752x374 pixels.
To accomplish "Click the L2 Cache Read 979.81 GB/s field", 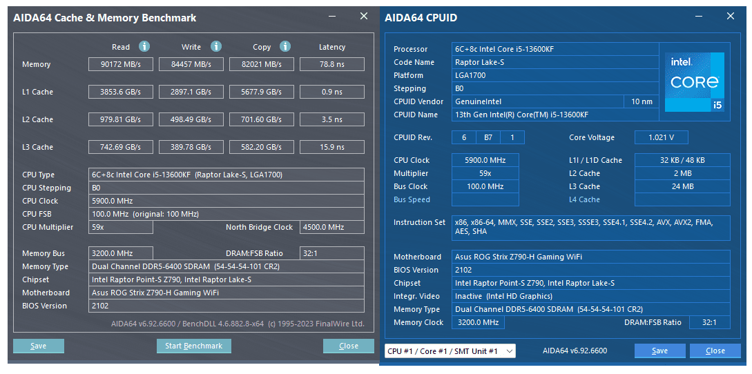I will (x=121, y=119).
